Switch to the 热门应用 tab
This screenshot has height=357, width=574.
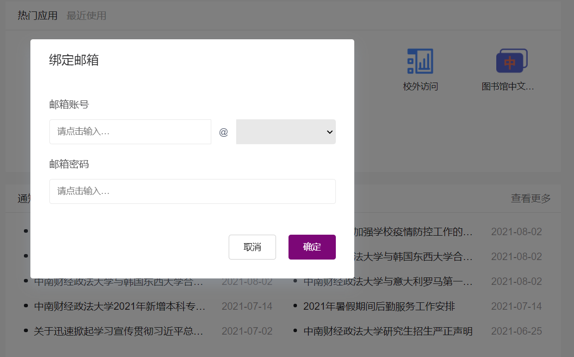[37, 15]
